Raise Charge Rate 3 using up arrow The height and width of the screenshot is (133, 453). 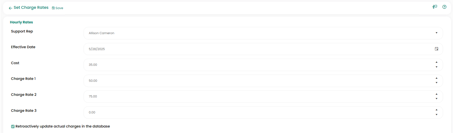click(436, 110)
